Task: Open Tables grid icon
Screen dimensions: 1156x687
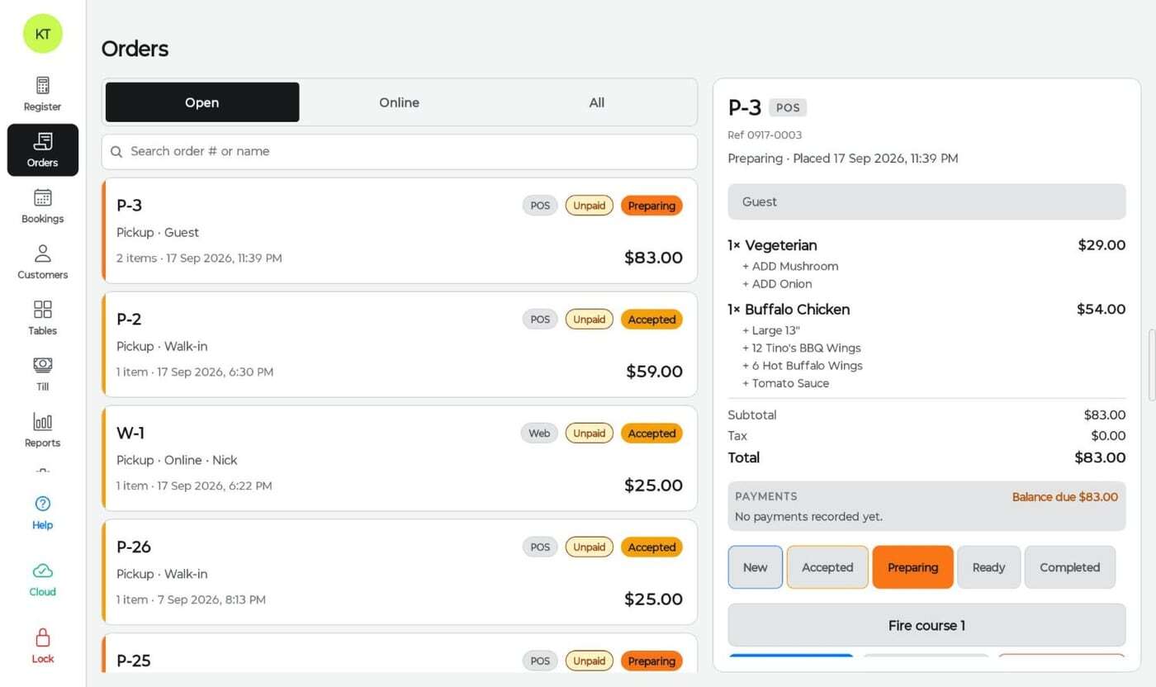Action: [43, 310]
